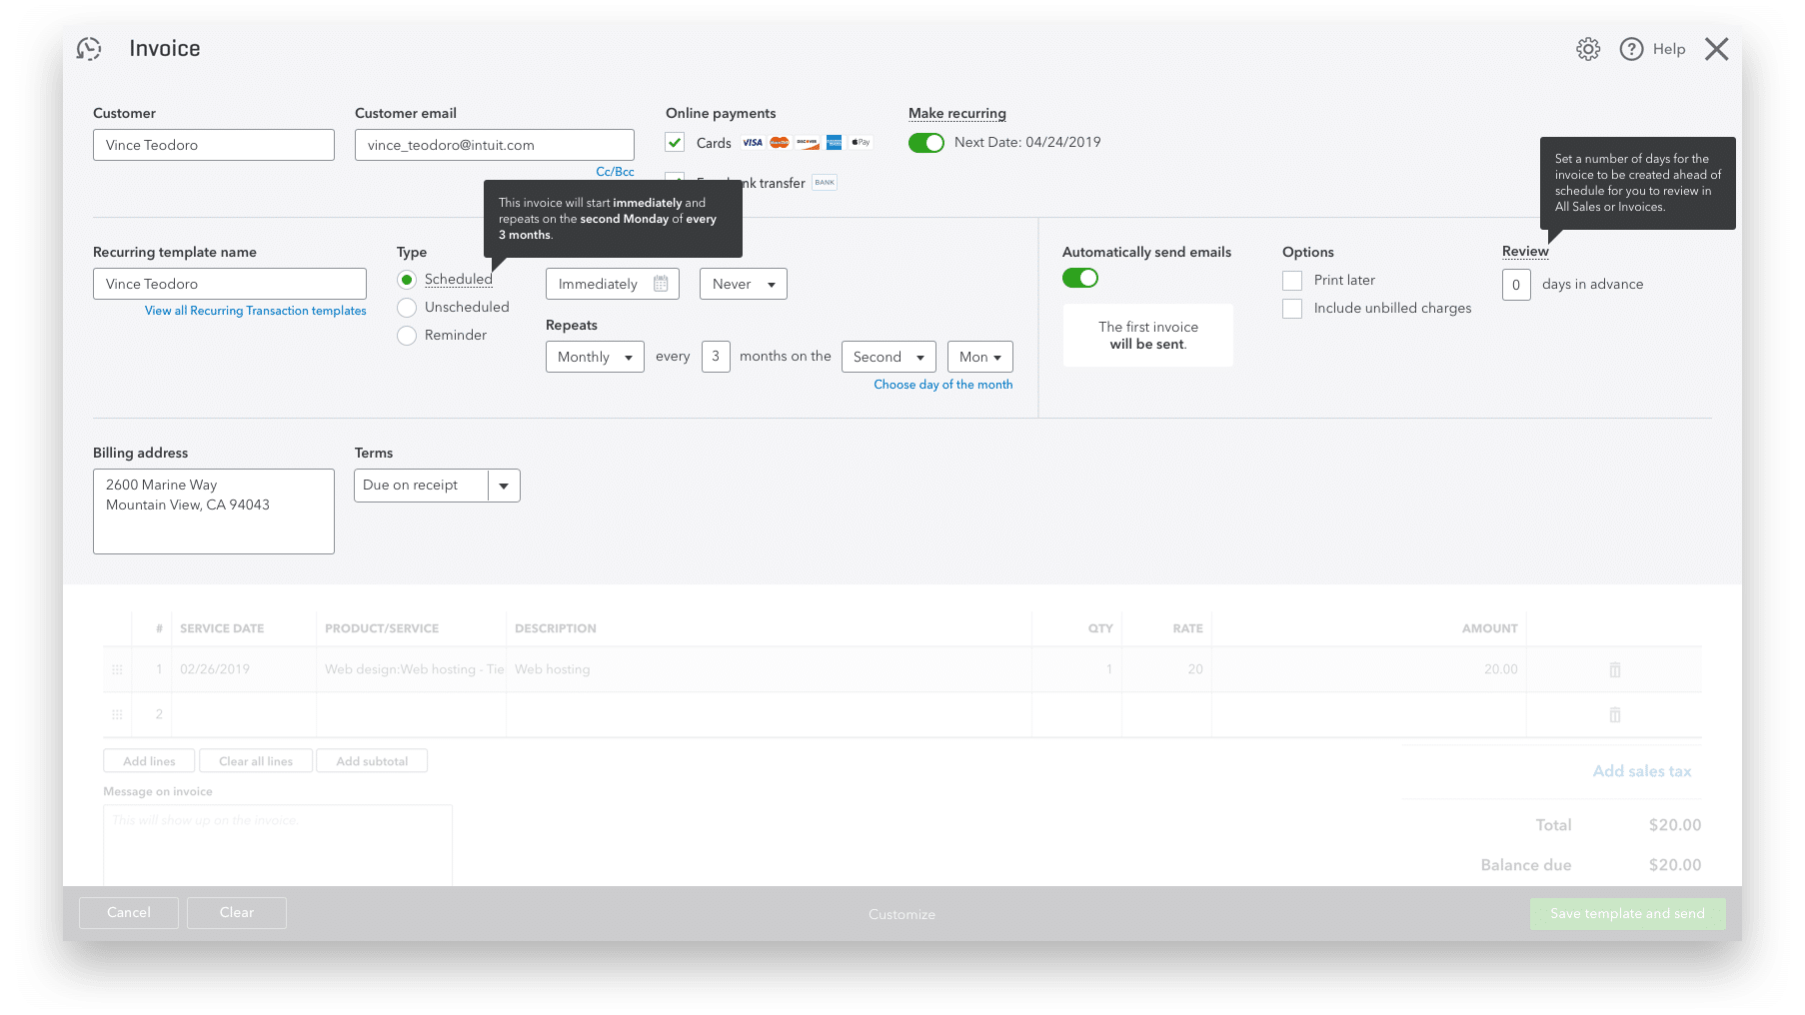Screen dimensions: 1805x1015
Task: Click the Web hosting description cell
Action: point(769,669)
